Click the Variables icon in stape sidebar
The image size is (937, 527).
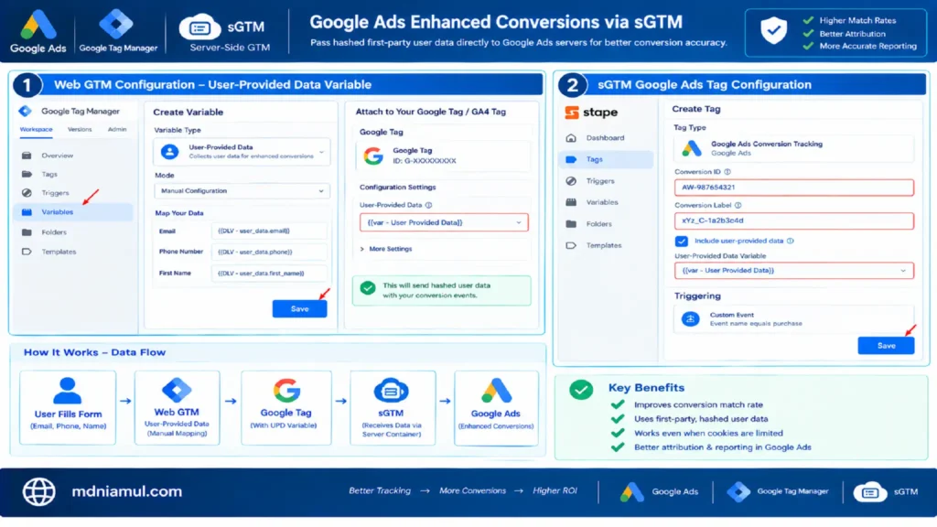(x=571, y=202)
